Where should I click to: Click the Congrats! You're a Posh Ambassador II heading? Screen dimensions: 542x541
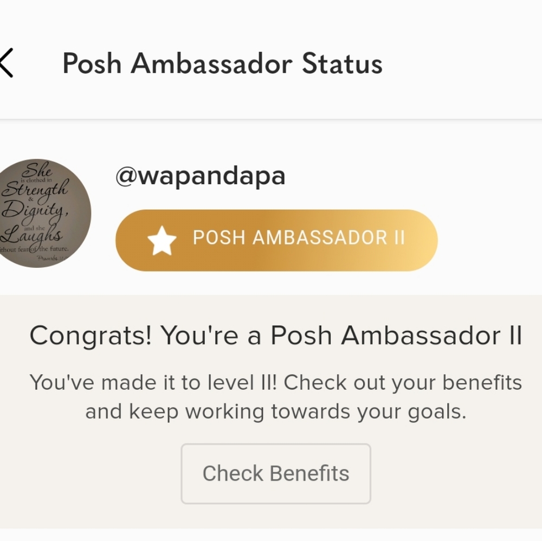[x=276, y=336]
